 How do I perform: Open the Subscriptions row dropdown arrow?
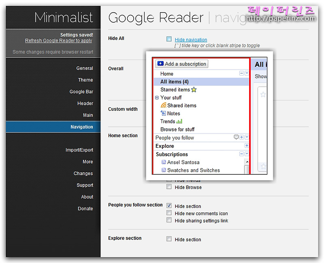coord(247,154)
